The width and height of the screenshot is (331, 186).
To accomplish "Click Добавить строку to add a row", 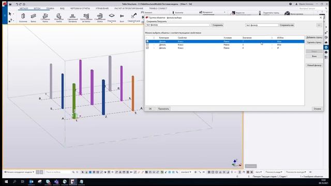I will 314,37.
